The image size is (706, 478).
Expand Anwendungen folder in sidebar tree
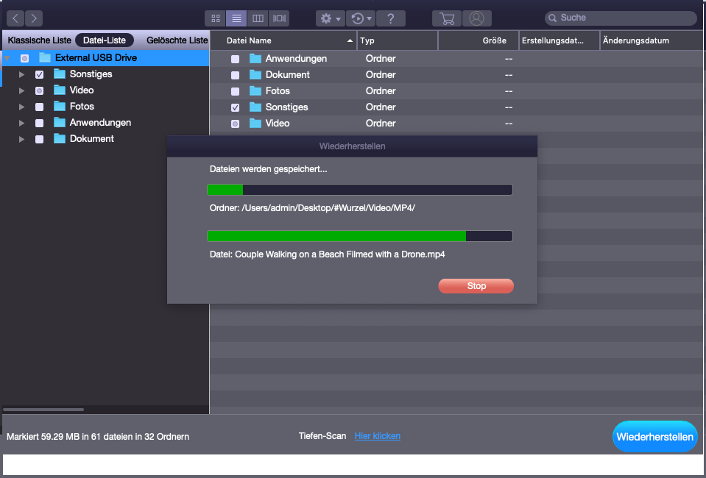21,123
